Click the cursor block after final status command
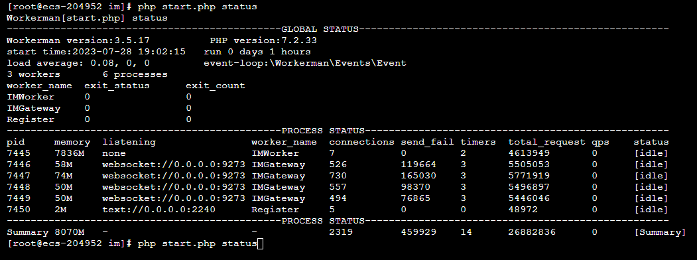The width and height of the screenshot is (697, 260). click(x=261, y=243)
